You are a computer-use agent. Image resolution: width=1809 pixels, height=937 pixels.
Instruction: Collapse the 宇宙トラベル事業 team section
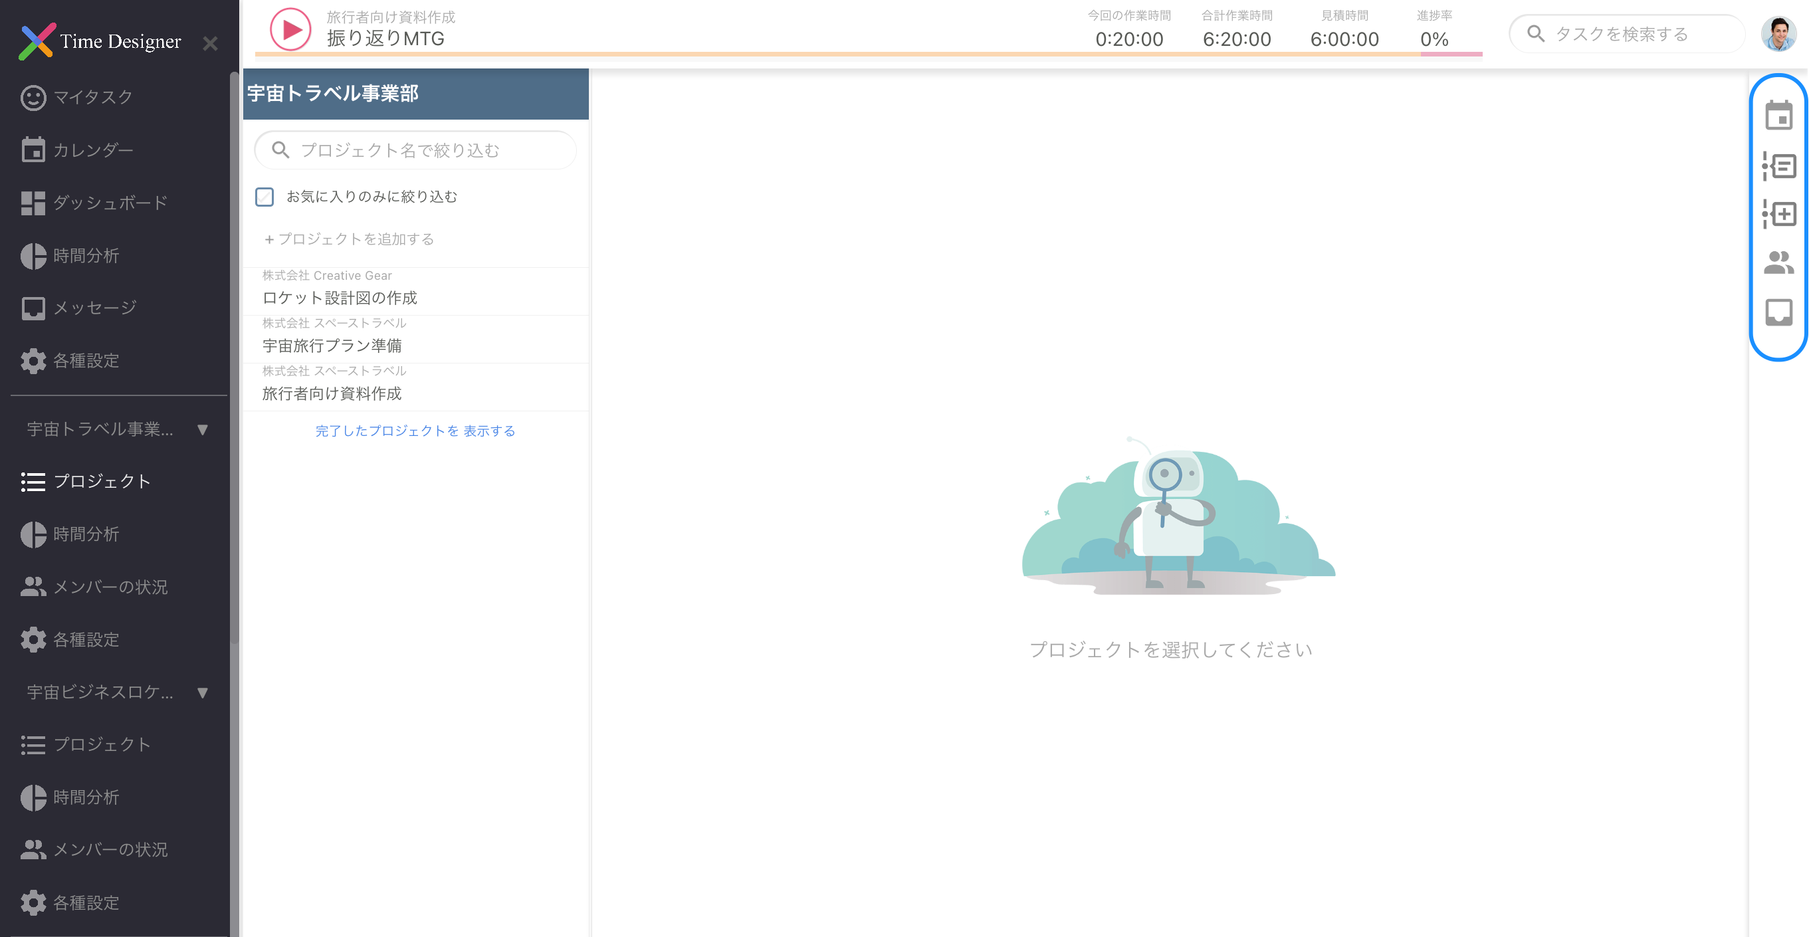coord(202,429)
